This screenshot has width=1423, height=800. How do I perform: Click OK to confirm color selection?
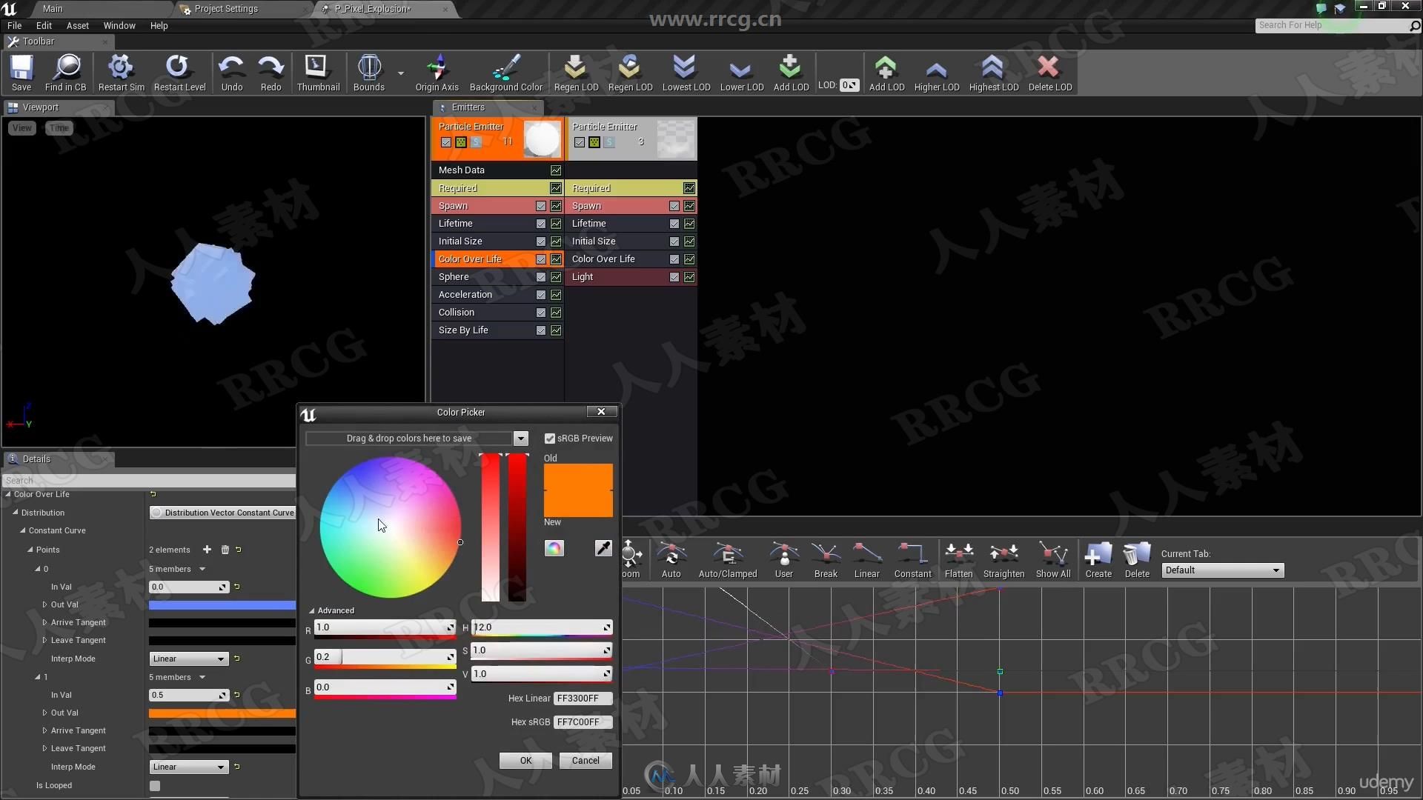tap(524, 760)
